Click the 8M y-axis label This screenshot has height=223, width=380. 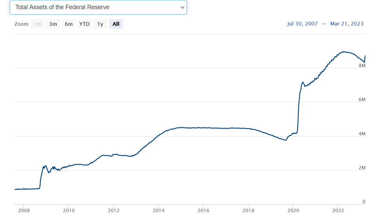coord(362,66)
